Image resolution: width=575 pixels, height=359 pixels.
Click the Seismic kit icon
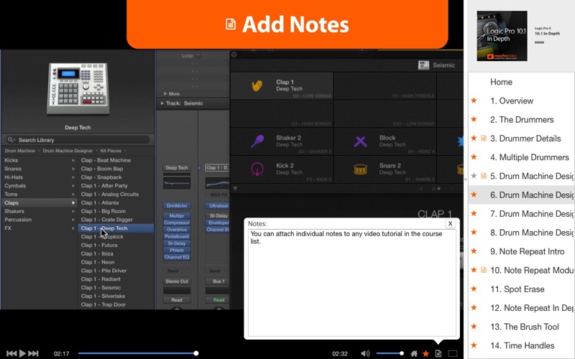coord(423,65)
